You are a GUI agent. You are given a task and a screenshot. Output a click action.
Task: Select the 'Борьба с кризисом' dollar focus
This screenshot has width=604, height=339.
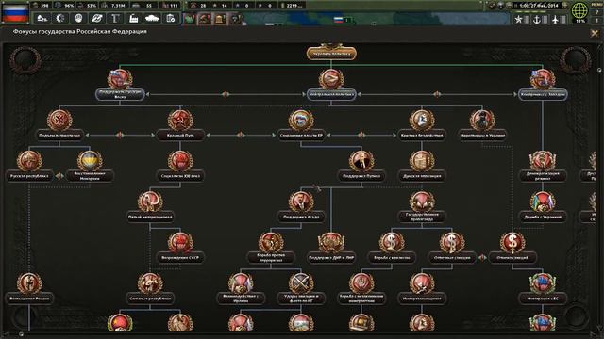tap(392, 248)
